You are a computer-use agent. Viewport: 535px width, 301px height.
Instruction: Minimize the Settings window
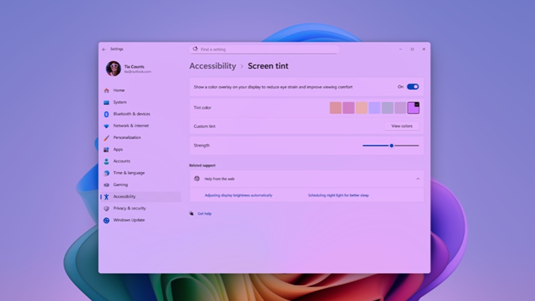click(400, 49)
